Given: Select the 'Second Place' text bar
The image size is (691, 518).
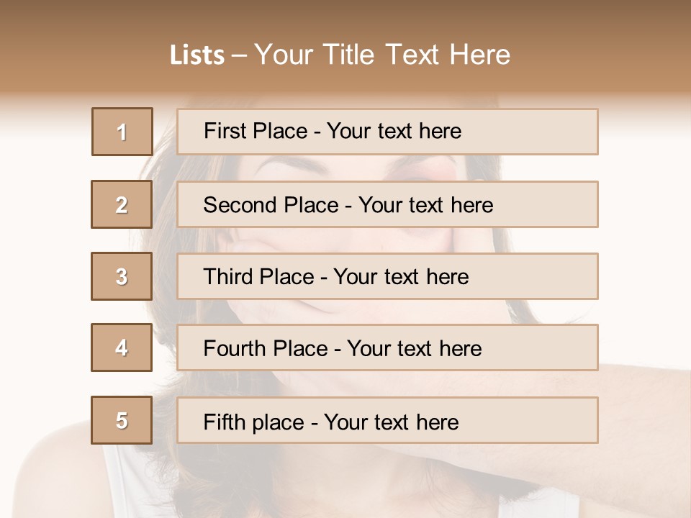Looking at the screenshot, I should click(x=387, y=204).
